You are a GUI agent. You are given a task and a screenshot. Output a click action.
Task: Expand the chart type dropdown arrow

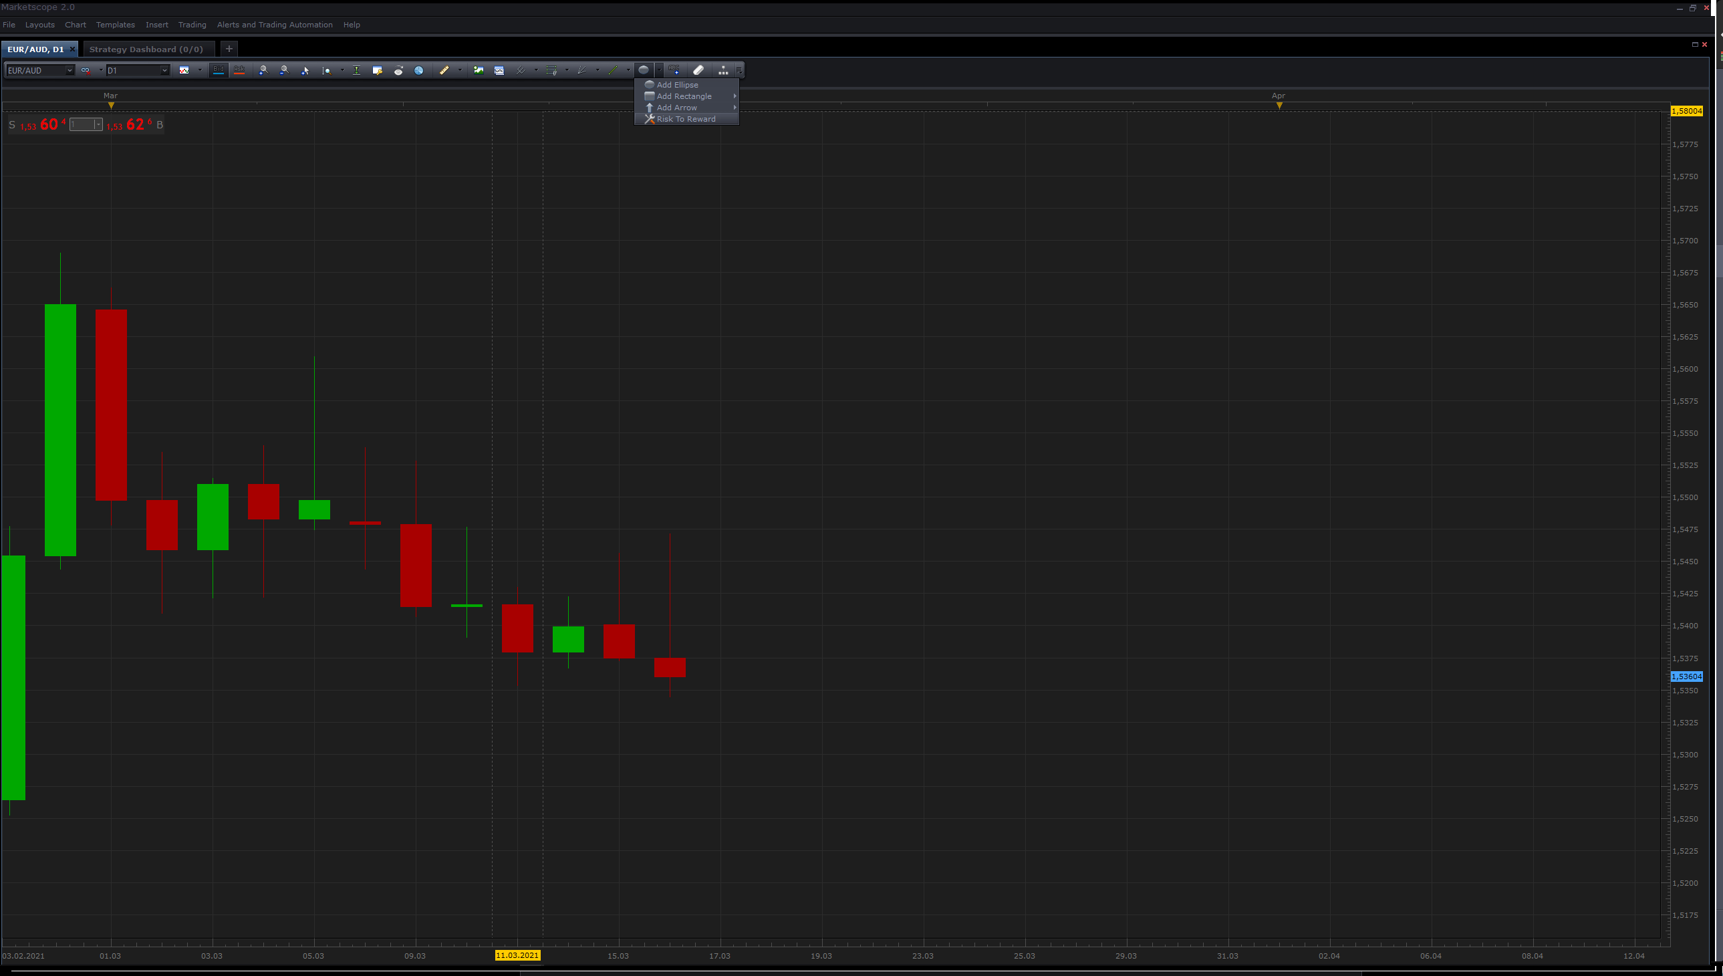pos(200,70)
